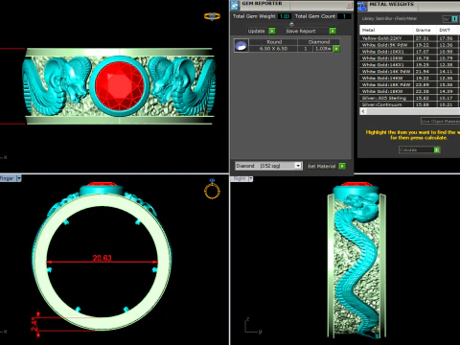Click ring orientation icon in Finger viewport

tap(212, 189)
